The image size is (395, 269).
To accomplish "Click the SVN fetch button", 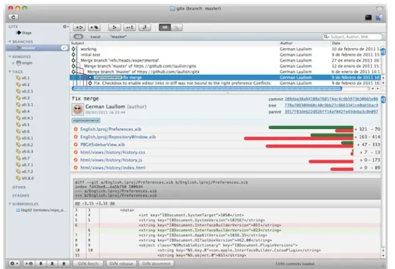I will click(88, 264).
